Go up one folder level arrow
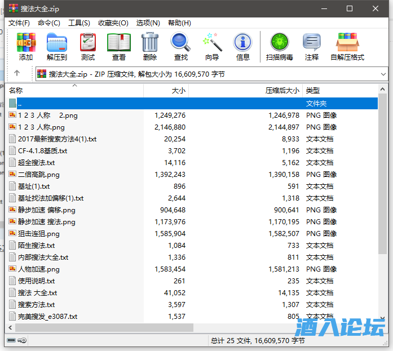This screenshot has width=393, height=351. click(17, 73)
